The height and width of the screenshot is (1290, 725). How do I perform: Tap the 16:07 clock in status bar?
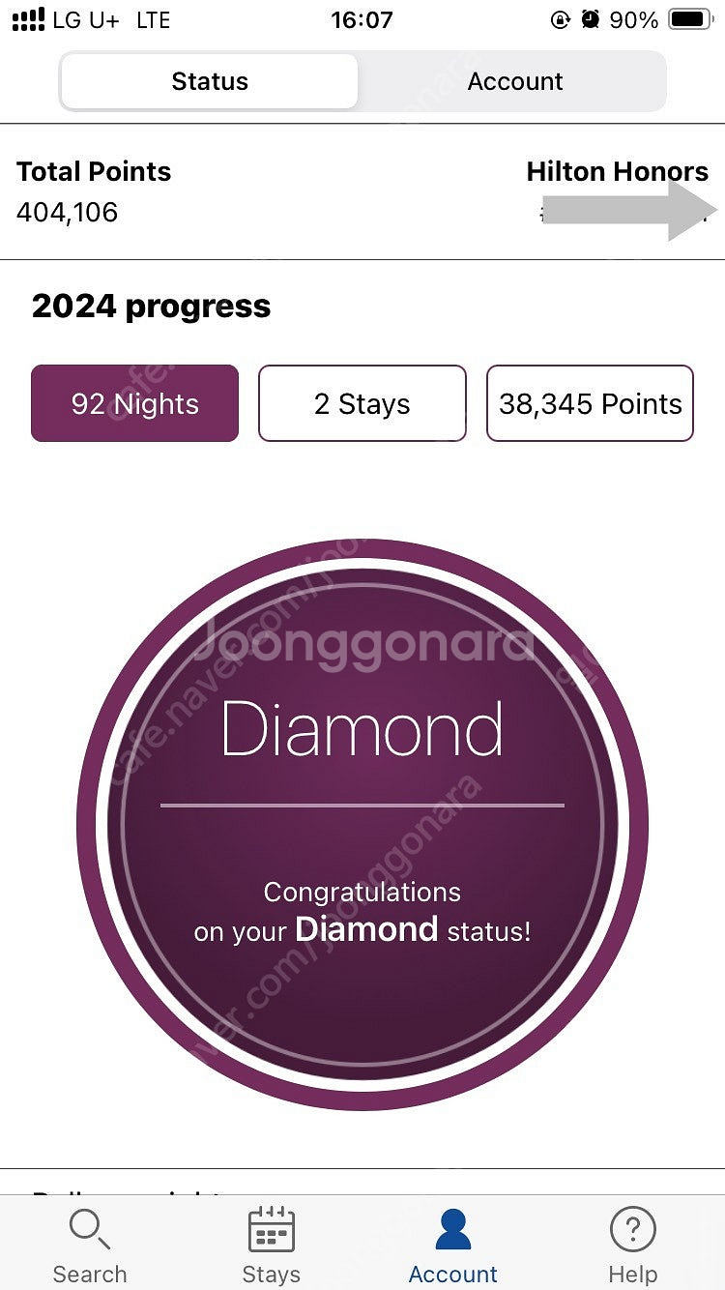click(362, 19)
